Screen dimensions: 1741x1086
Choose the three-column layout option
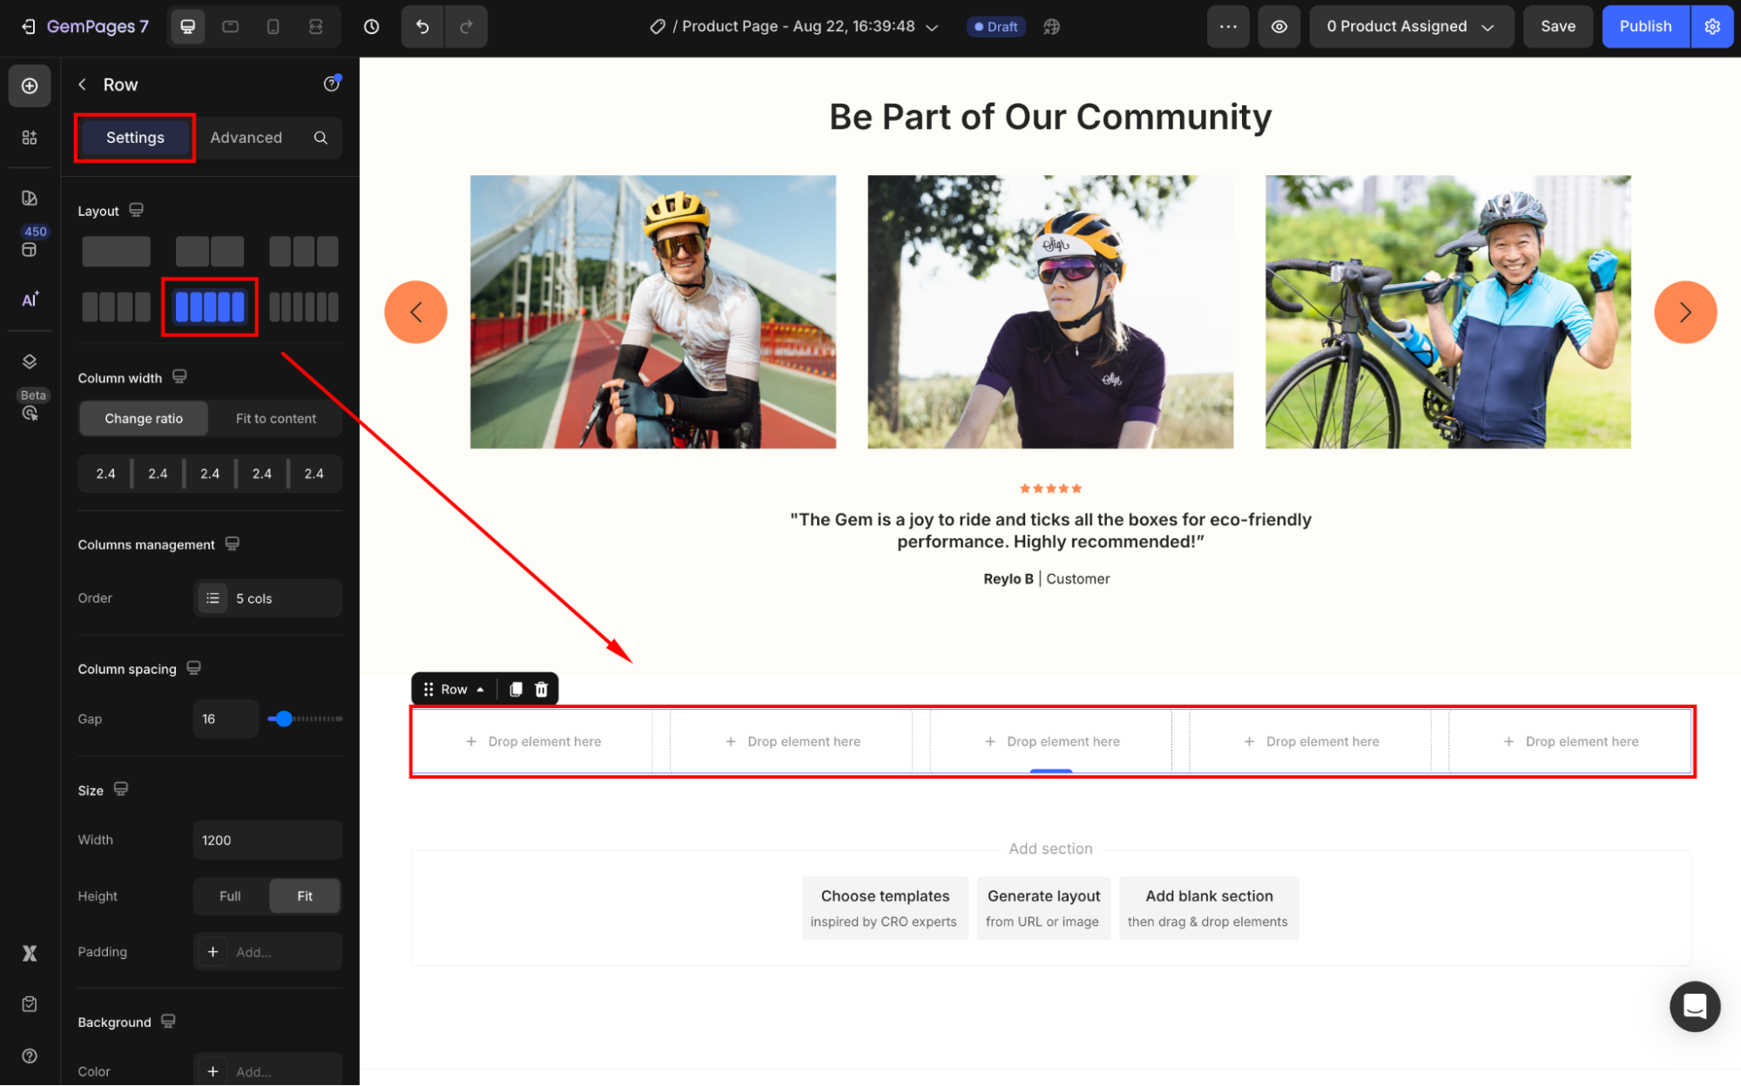pos(303,252)
